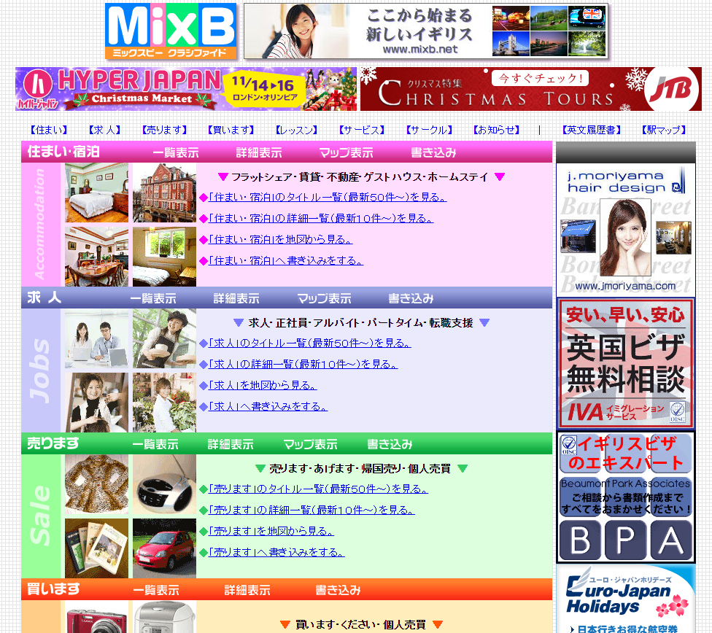Click 一覧表示 in the 住まい・宿泊 header
The image size is (712, 633).
click(x=176, y=152)
